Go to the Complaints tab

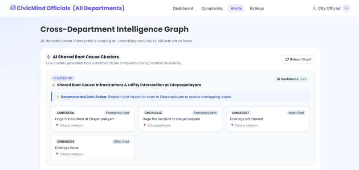[x=212, y=8]
